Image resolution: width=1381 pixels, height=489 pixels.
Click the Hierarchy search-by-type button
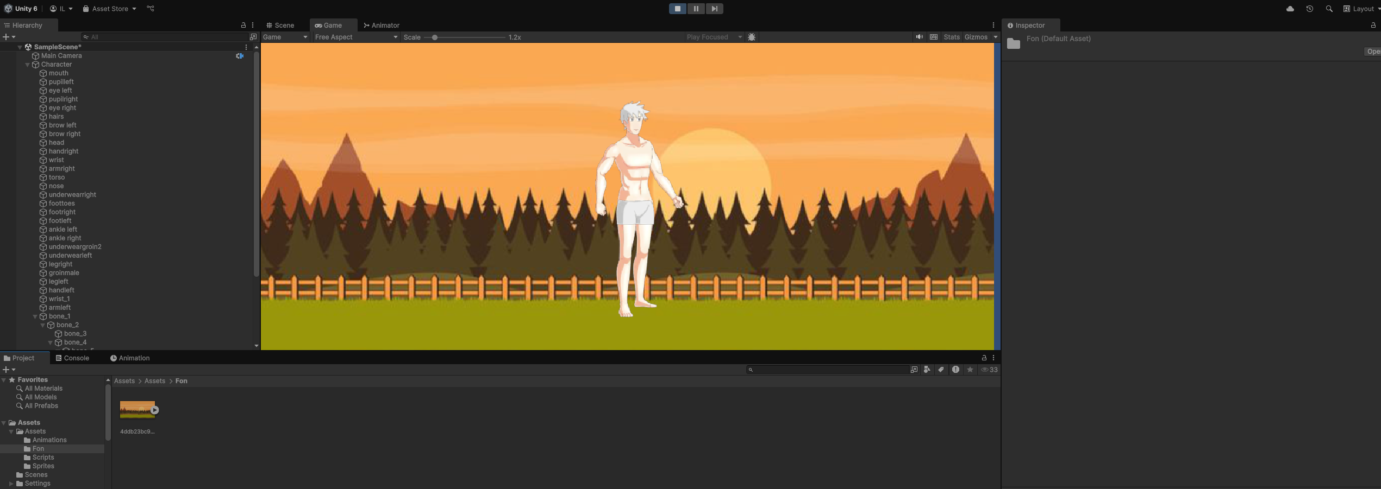pos(253,37)
